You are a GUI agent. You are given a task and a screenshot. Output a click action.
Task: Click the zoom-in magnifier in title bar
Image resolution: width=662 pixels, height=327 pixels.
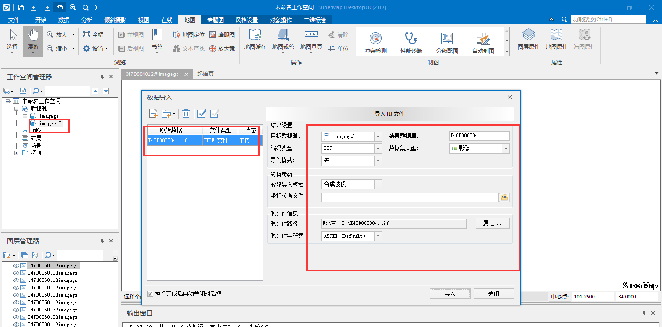coord(73,7)
